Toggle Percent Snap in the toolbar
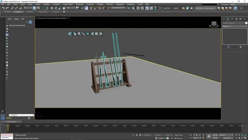 click(100, 8)
